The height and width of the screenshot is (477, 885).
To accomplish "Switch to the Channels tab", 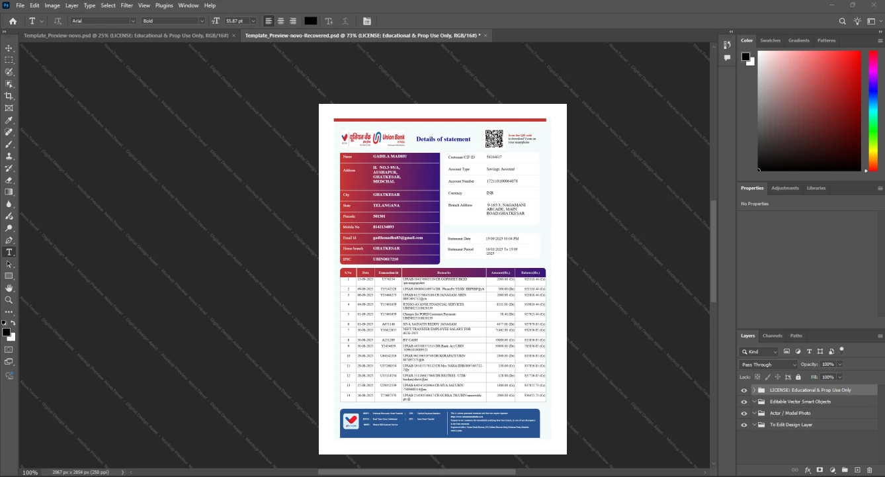I will coord(772,336).
